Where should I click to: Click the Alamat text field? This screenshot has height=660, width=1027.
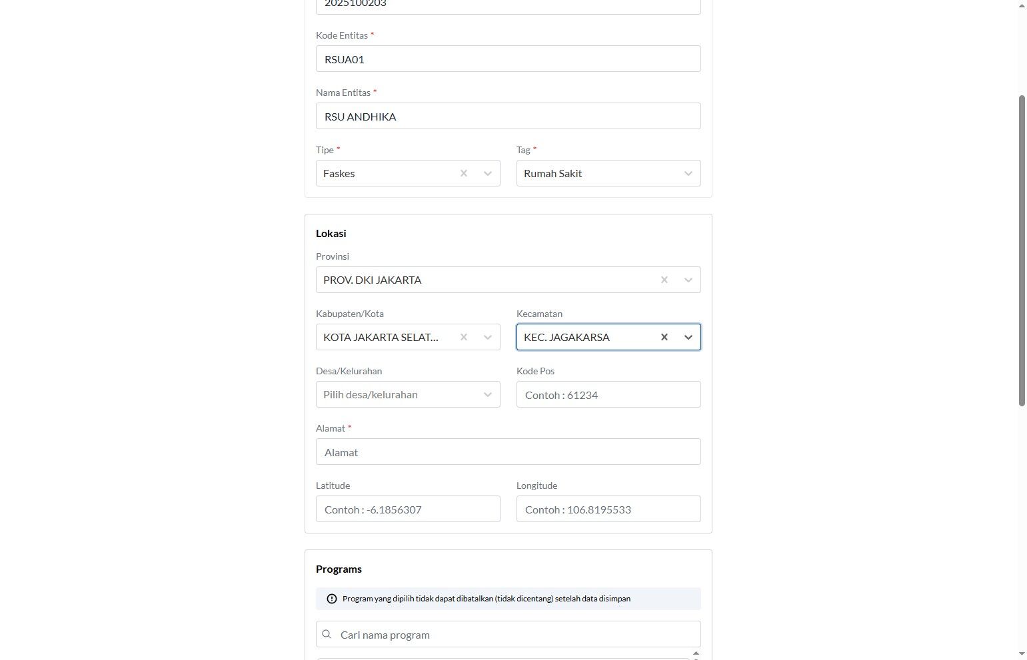tap(508, 452)
